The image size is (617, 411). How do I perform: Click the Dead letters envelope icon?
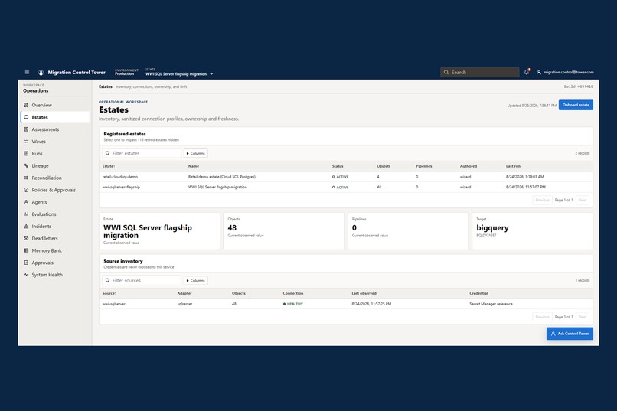click(x=26, y=238)
